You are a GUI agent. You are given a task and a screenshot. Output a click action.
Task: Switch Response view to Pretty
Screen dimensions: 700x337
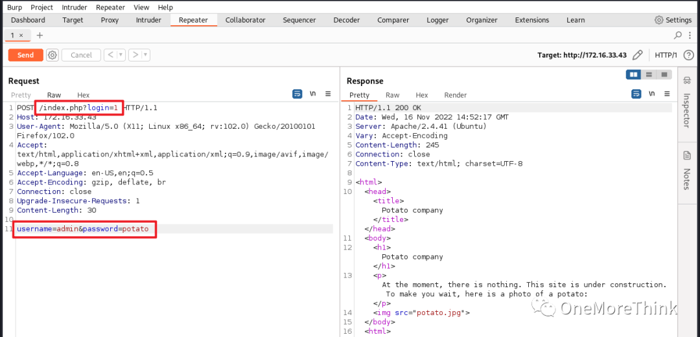pyautogui.click(x=359, y=95)
